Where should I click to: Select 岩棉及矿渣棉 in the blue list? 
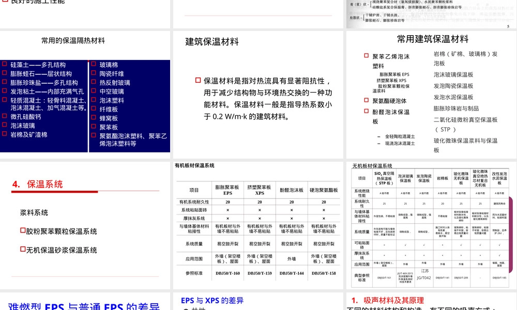coord(28,135)
